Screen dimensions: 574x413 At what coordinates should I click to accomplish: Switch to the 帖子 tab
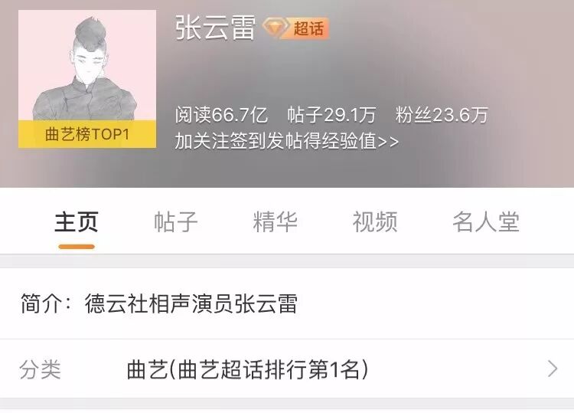[176, 221]
